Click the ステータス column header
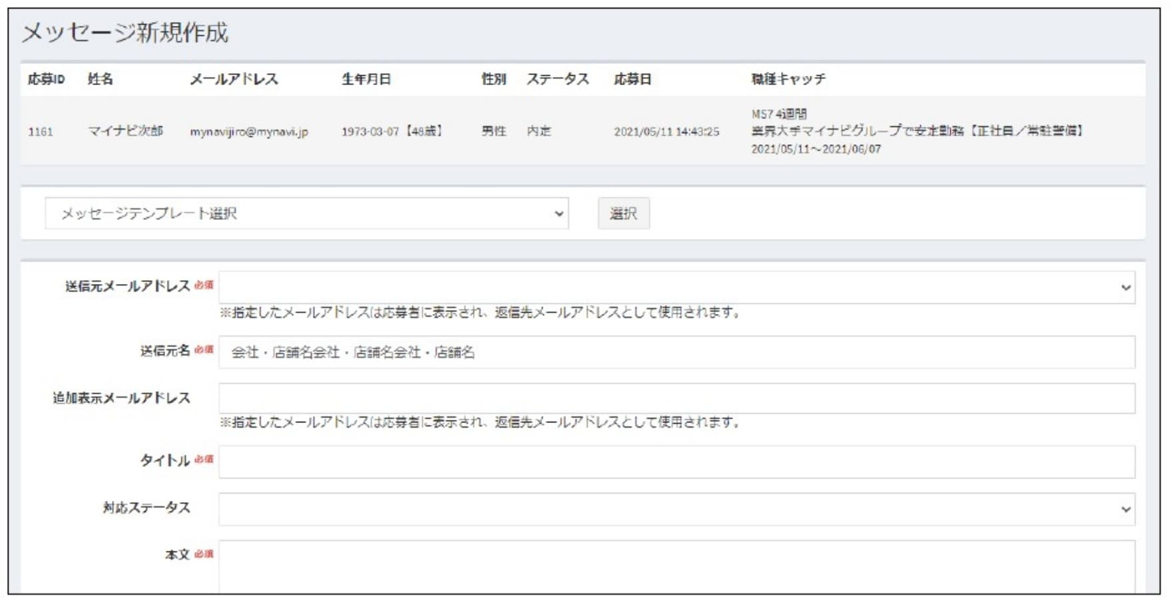1172x600 pixels. coord(557,79)
